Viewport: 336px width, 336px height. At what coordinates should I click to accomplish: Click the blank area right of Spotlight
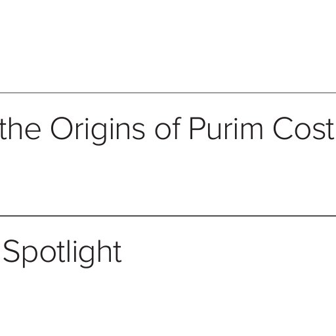click(228, 251)
